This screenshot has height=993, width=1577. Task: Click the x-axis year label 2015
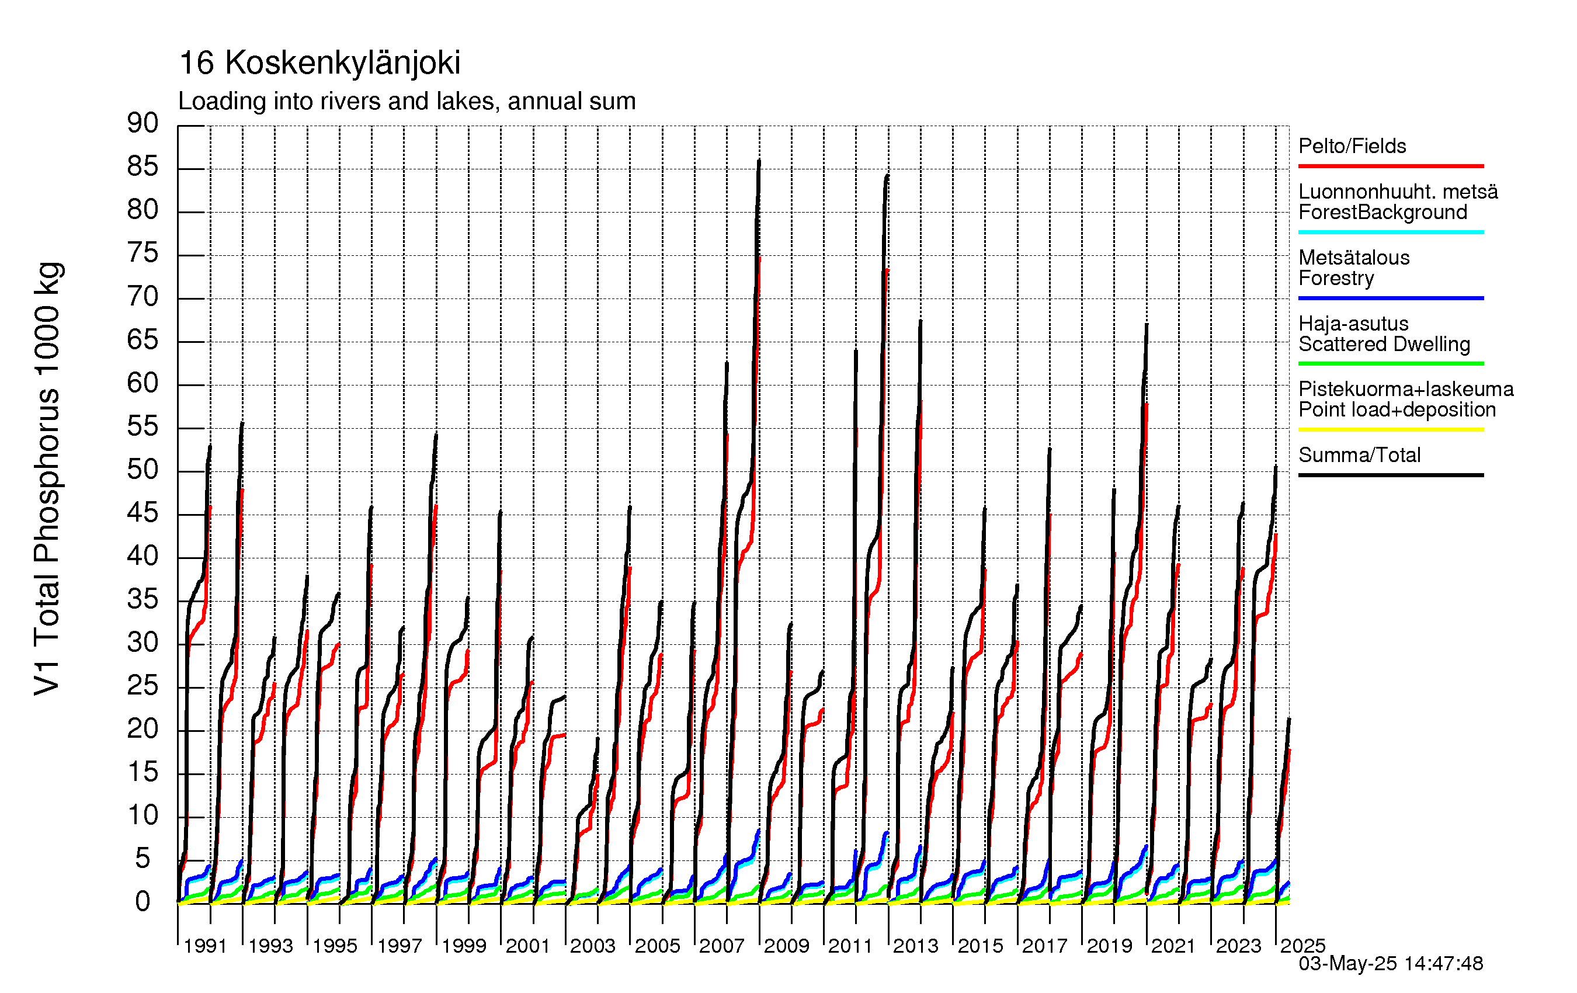981,946
